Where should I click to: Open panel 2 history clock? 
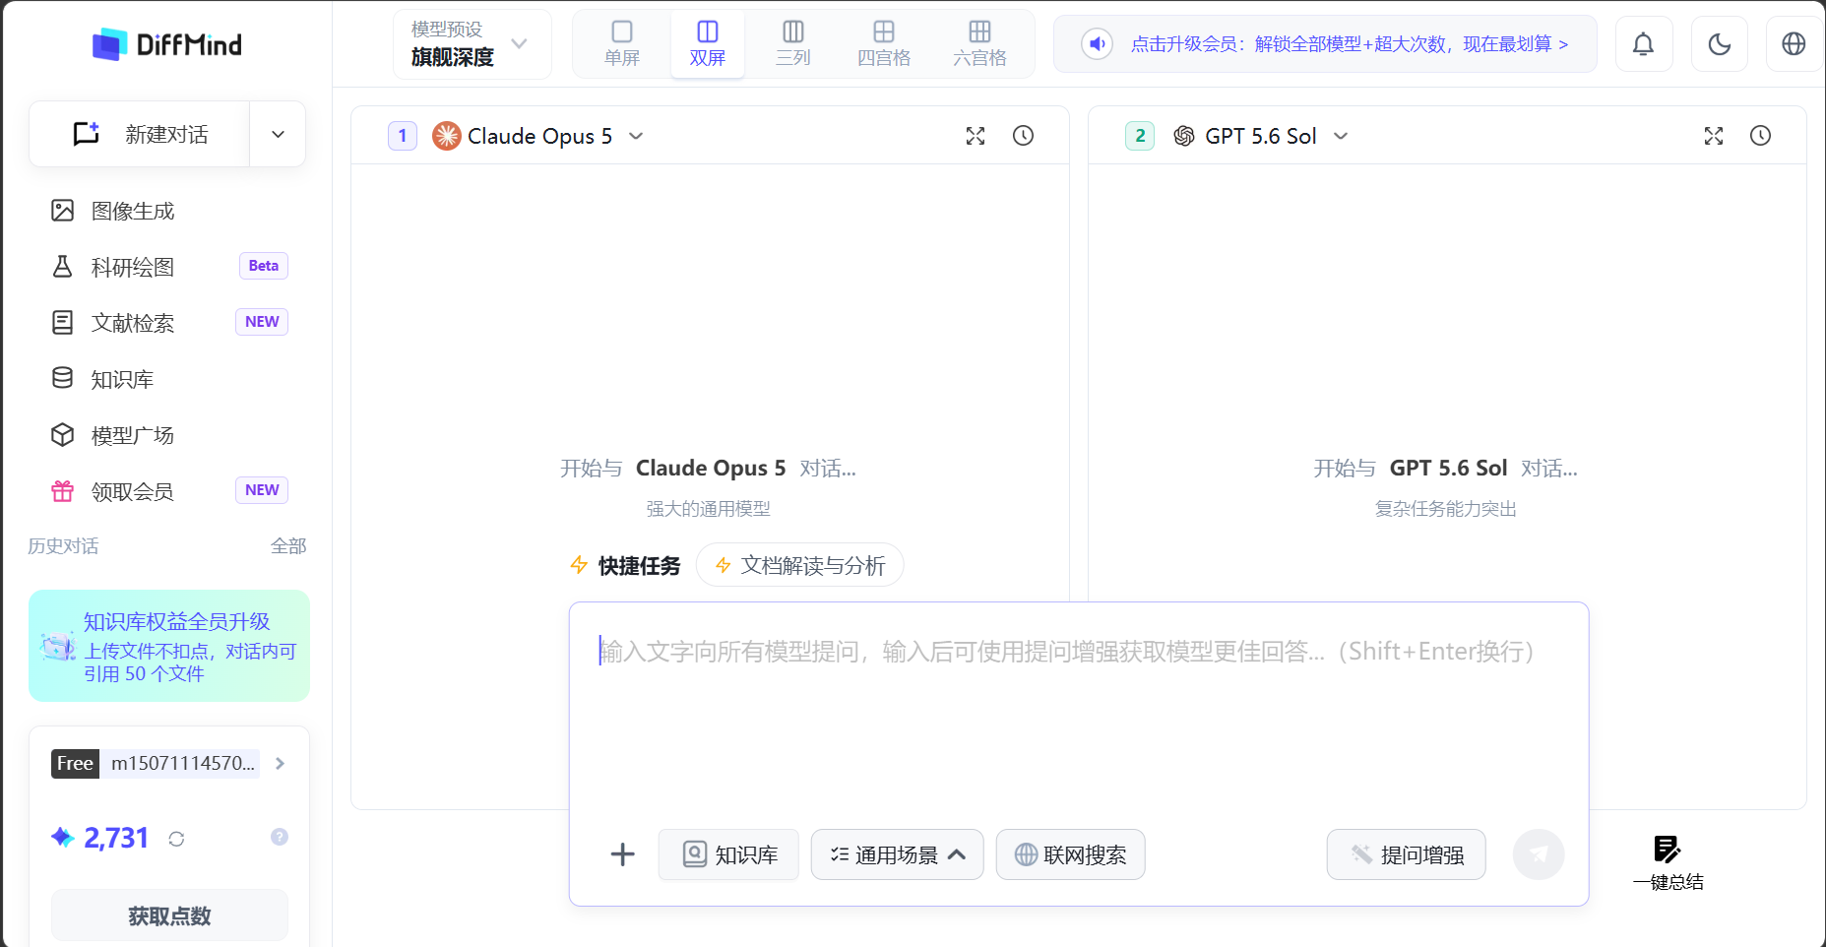point(1761,136)
